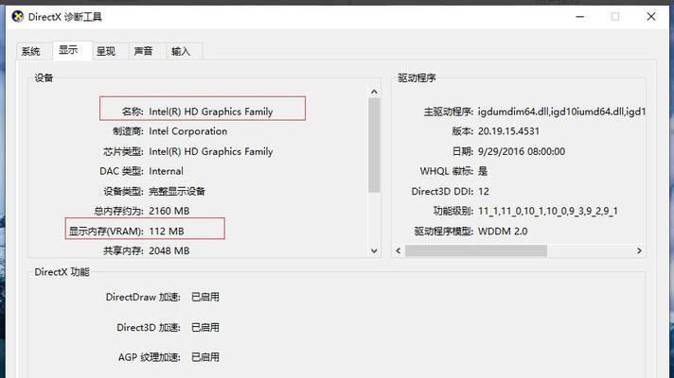The width and height of the screenshot is (674, 378).
Task: Click the WHQL 徽标 value 是
Action: coord(483,171)
